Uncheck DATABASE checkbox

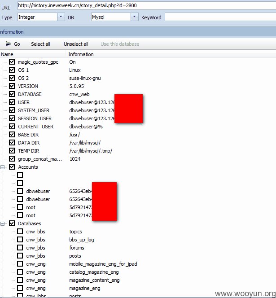click(12, 94)
